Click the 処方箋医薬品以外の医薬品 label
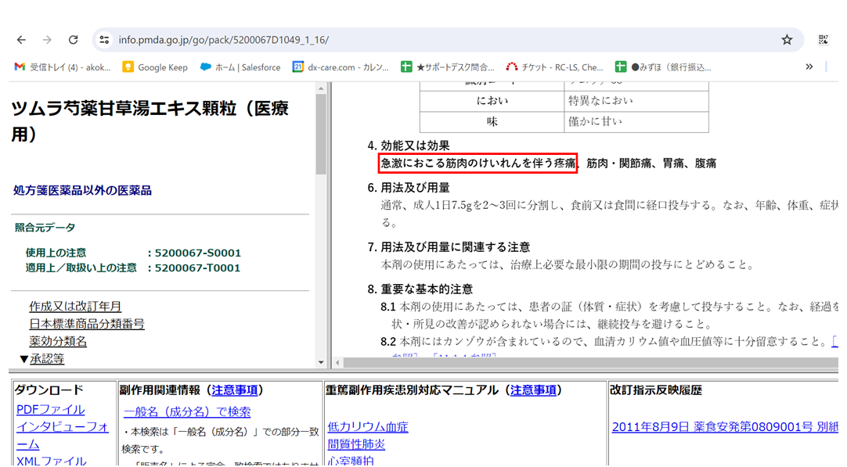Screen dimensions: 847x467 click(83, 191)
